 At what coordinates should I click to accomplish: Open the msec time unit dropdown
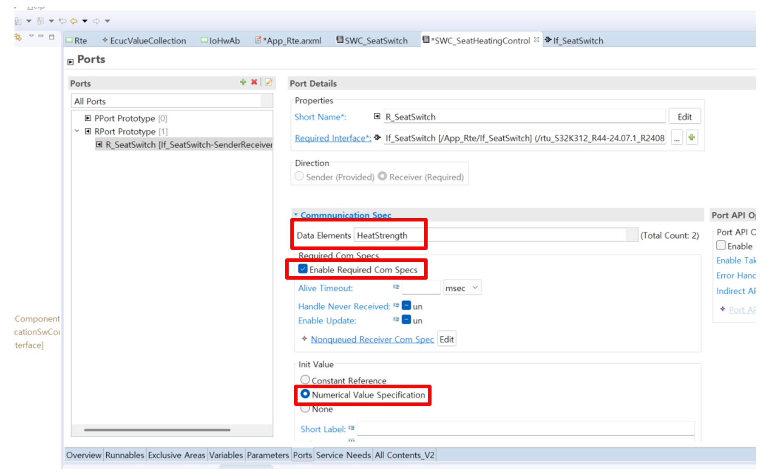point(462,288)
